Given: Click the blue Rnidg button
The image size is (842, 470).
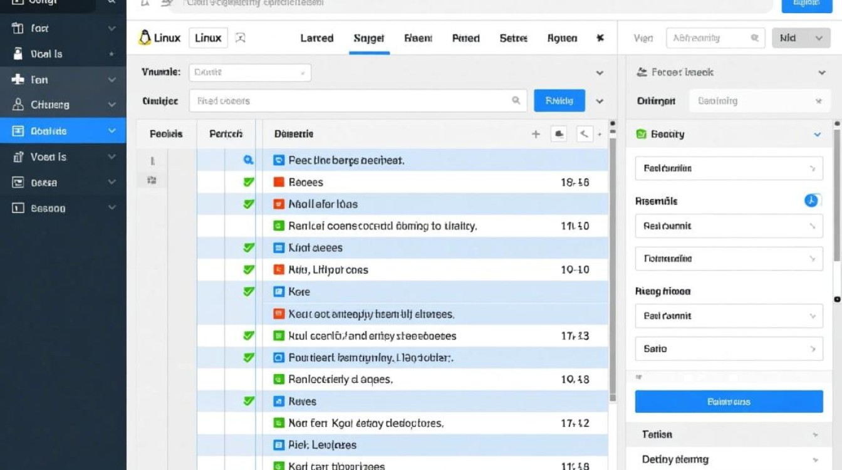Looking at the screenshot, I should (559, 100).
